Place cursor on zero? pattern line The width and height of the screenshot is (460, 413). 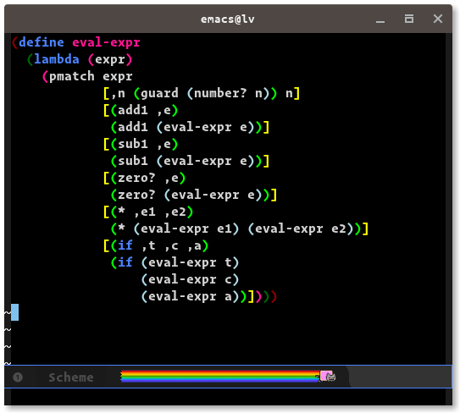144,179
